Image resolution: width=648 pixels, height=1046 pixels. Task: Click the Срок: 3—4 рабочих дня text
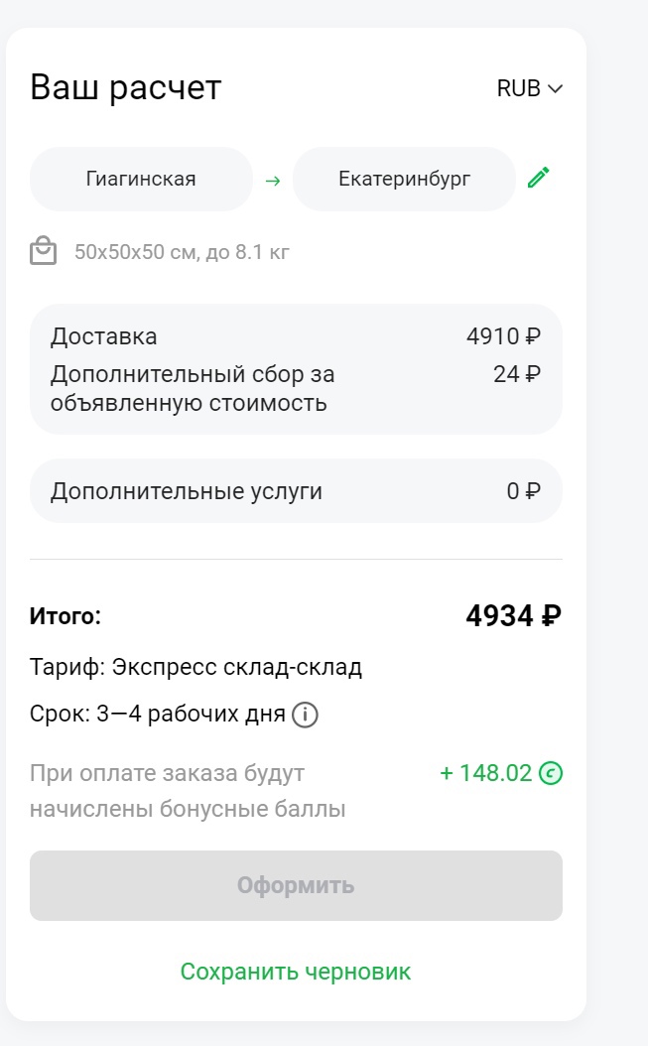tap(158, 715)
